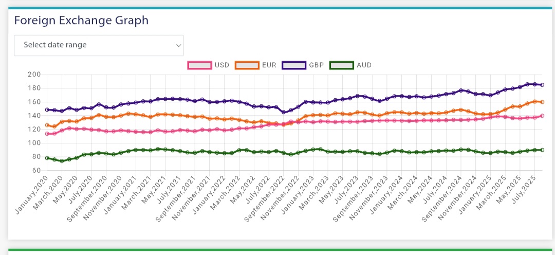The image size is (555, 255).
Task: Select the last GBP data point on right
Action: 542,85
